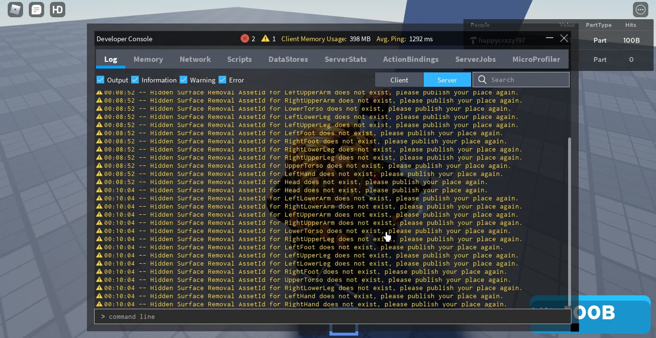The image size is (656, 338).
Task: Select the MicroProfiler tab
Action: (x=536, y=59)
